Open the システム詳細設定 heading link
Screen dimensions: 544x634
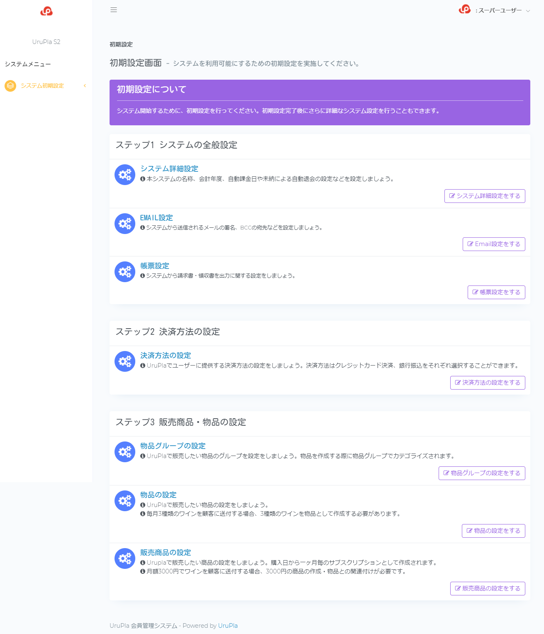(x=169, y=169)
